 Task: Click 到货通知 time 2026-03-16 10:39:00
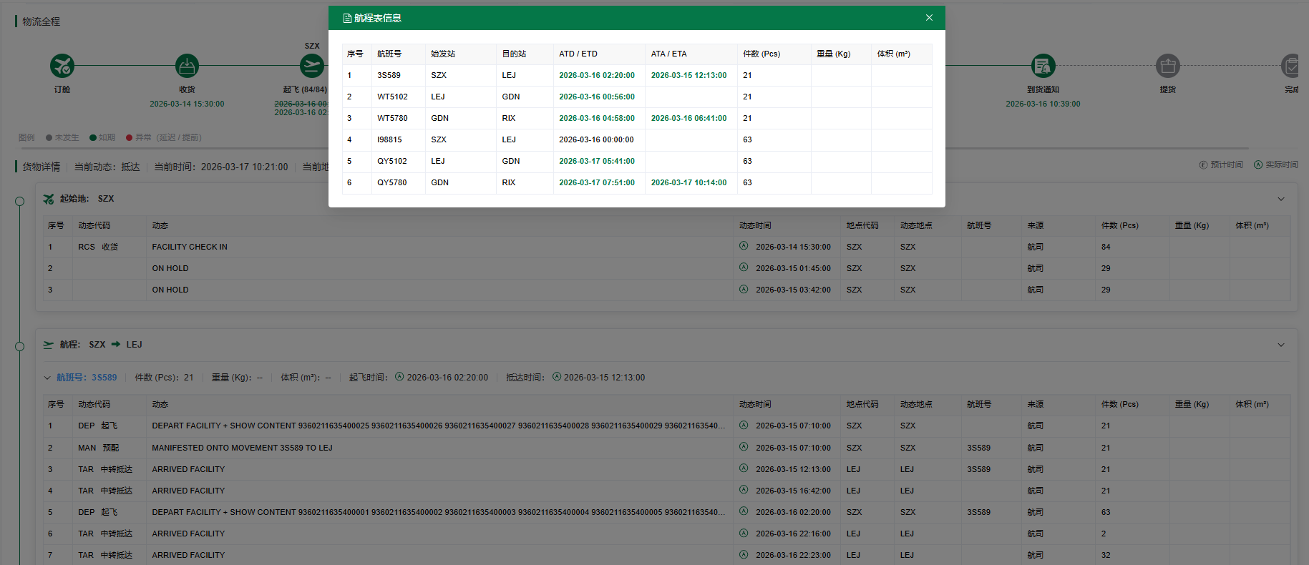click(x=1043, y=104)
